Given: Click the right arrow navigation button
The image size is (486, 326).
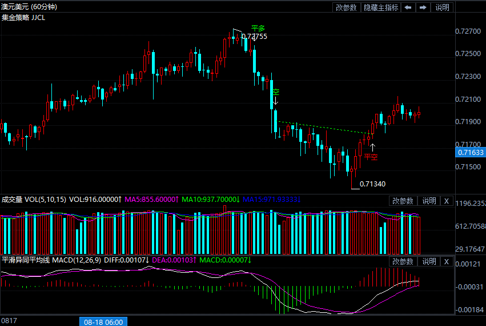Looking at the screenshot, I should point(423,7).
